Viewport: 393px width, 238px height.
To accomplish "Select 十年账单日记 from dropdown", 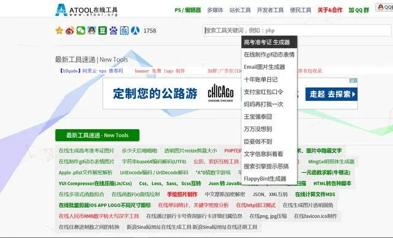I will [269, 79].
